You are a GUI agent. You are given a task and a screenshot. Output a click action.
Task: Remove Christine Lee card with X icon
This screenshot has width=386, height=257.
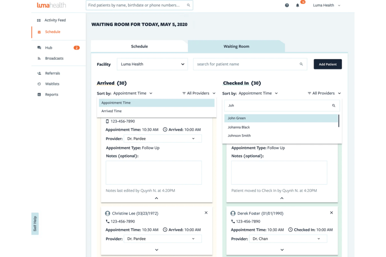[x=206, y=213]
